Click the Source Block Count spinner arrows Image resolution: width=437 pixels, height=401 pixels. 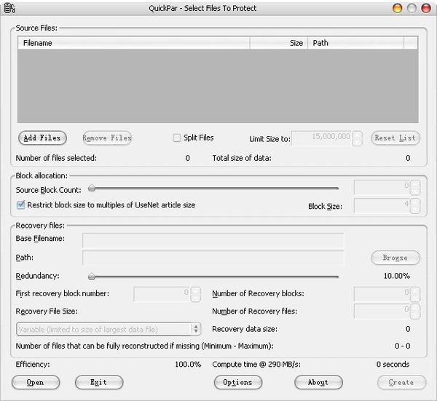[415, 188]
